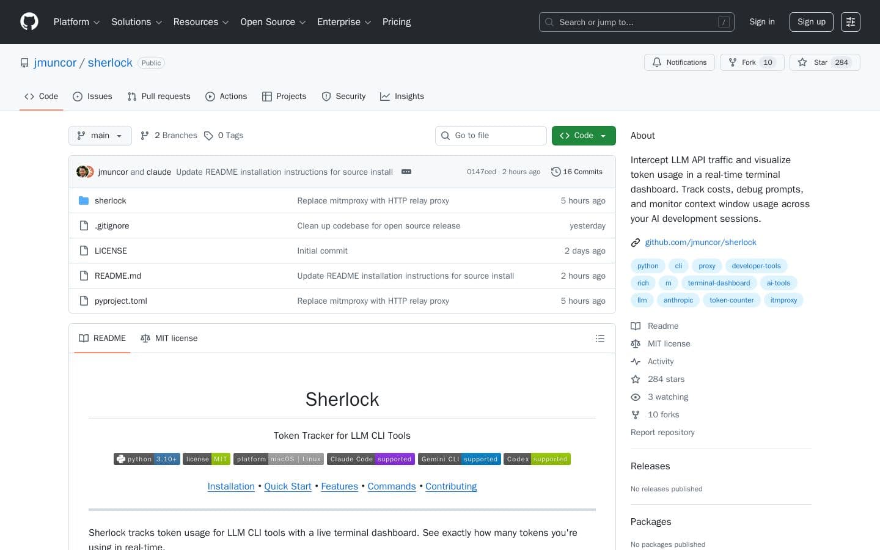880x550 pixels.
Task: Open the Pricing menu item
Action: coord(396,22)
